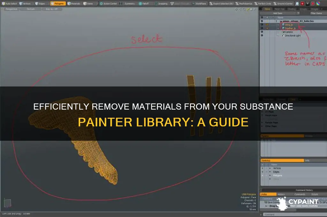Open the Work Plane menu
This screenshot has width=327, height=217.
[199, 4]
